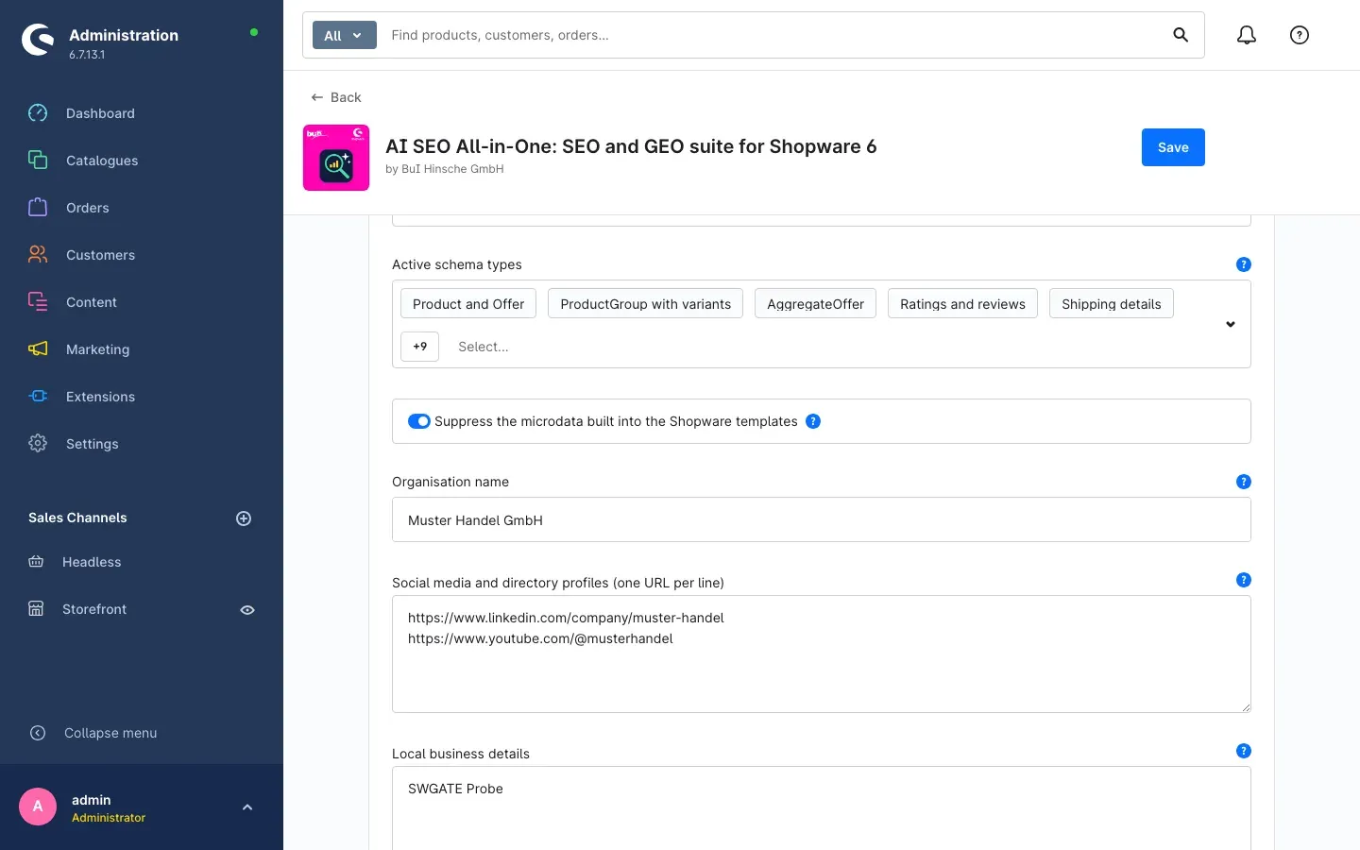Expand the Active schema types dropdown arrow

click(1231, 324)
